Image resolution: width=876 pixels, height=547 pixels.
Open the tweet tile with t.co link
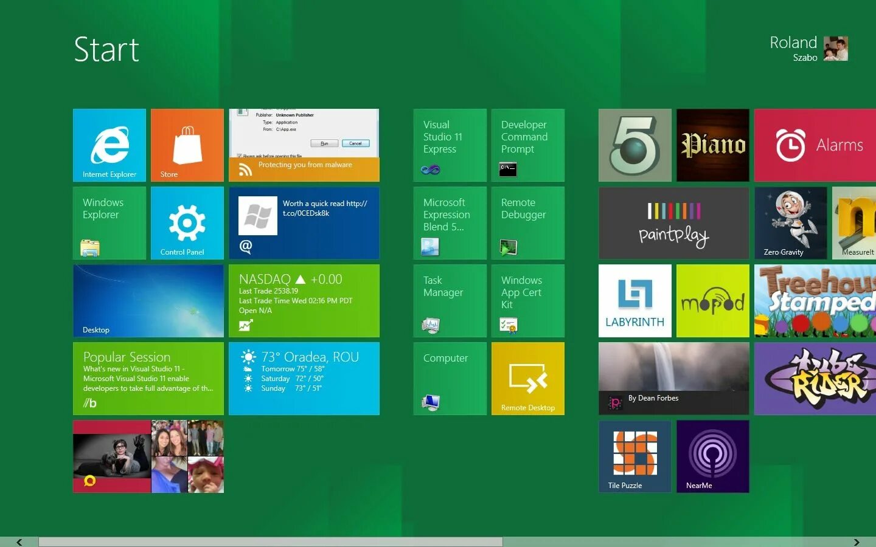coord(304,223)
